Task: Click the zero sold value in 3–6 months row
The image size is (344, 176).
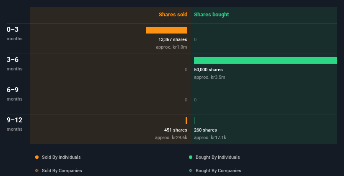Action: coord(186,70)
